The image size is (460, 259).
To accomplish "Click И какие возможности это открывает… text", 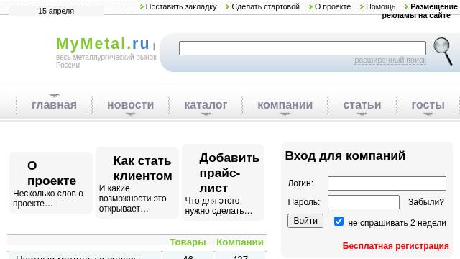I will point(132,199).
